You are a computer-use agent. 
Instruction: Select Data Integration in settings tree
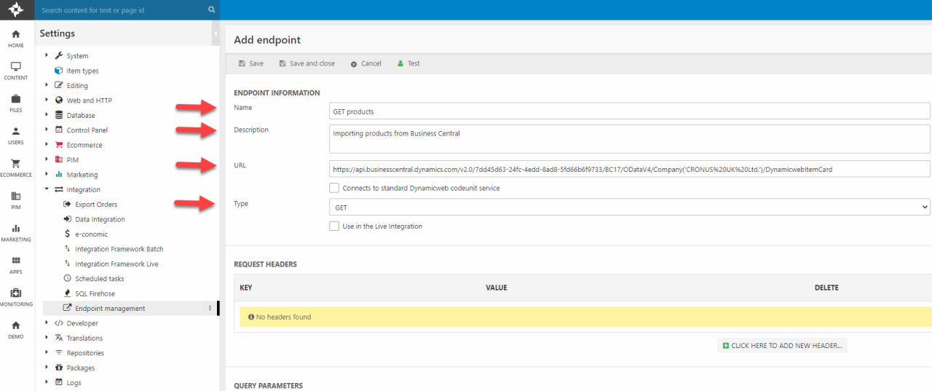100,219
